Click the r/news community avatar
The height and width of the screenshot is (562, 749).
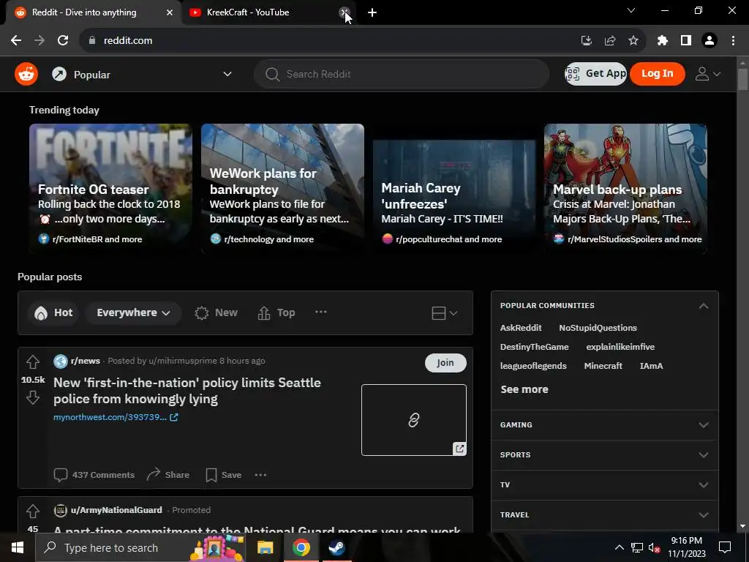tap(61, 361)
